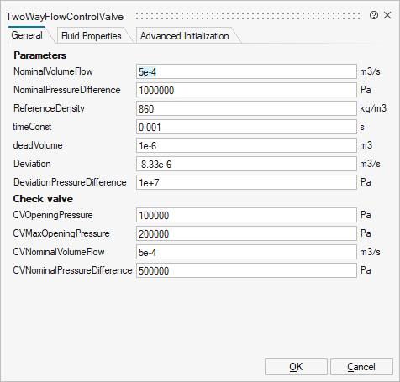The width and height of the screenshot is (400, 382).
Task: Click the Check valve section heading
Action: click(43, 199)
